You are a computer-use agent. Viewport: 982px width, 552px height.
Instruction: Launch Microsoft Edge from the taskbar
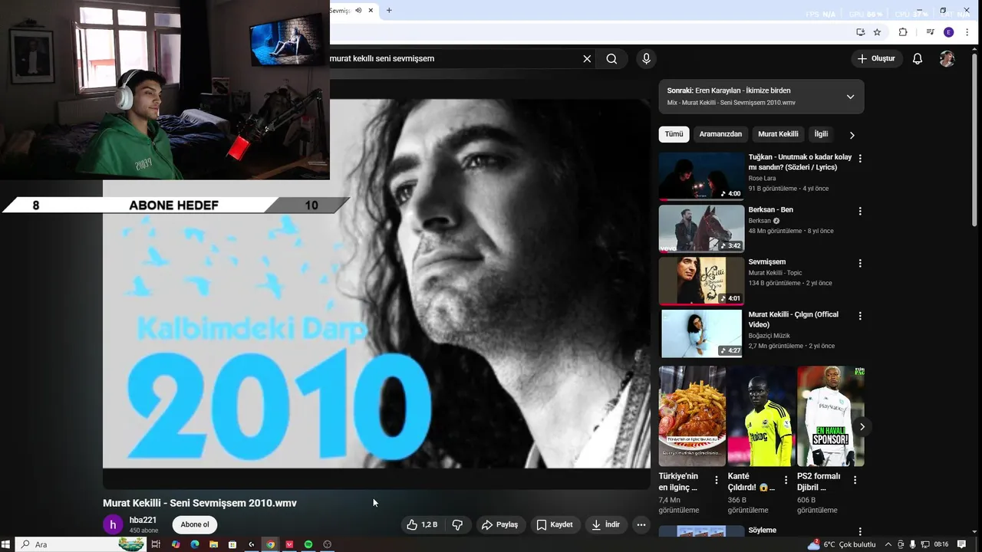click(195, 544)
